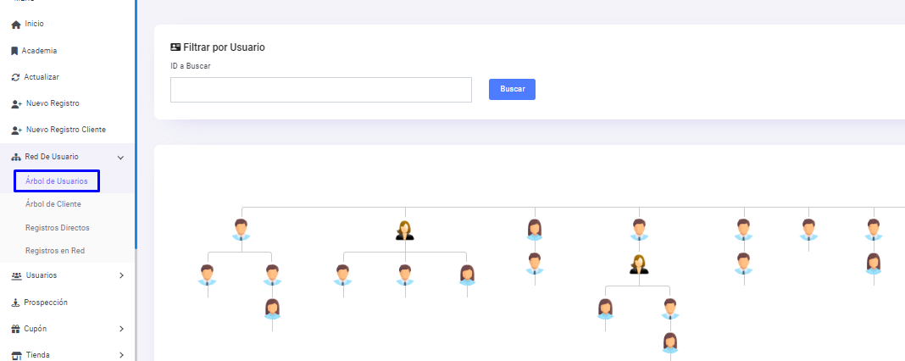The image size is (905, 361).
Task: Collapse the Red De Usuario submenu
Action: point(120,157)
